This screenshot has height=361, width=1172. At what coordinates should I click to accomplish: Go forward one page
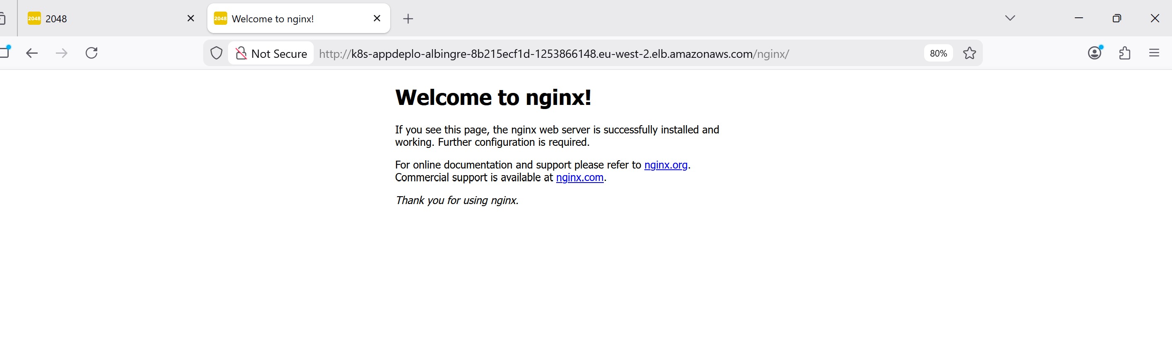[x=61, y=53]
